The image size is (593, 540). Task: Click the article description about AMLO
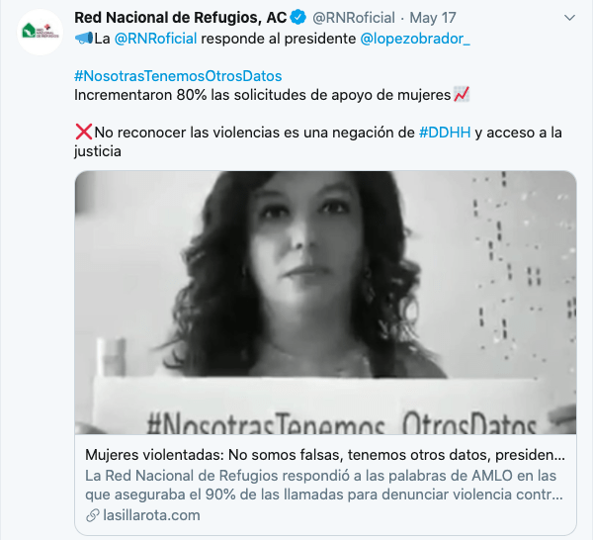(x=324, y=486)
